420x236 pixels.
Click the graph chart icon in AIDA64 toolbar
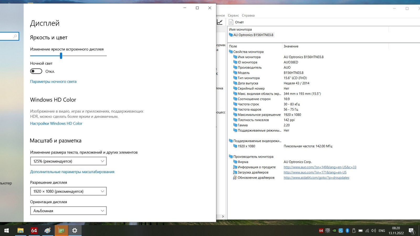pos(220,22)
